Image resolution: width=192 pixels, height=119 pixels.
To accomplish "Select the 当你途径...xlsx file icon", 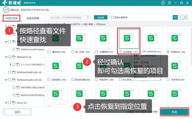I will pyautogui.click(x=57, y=67).
